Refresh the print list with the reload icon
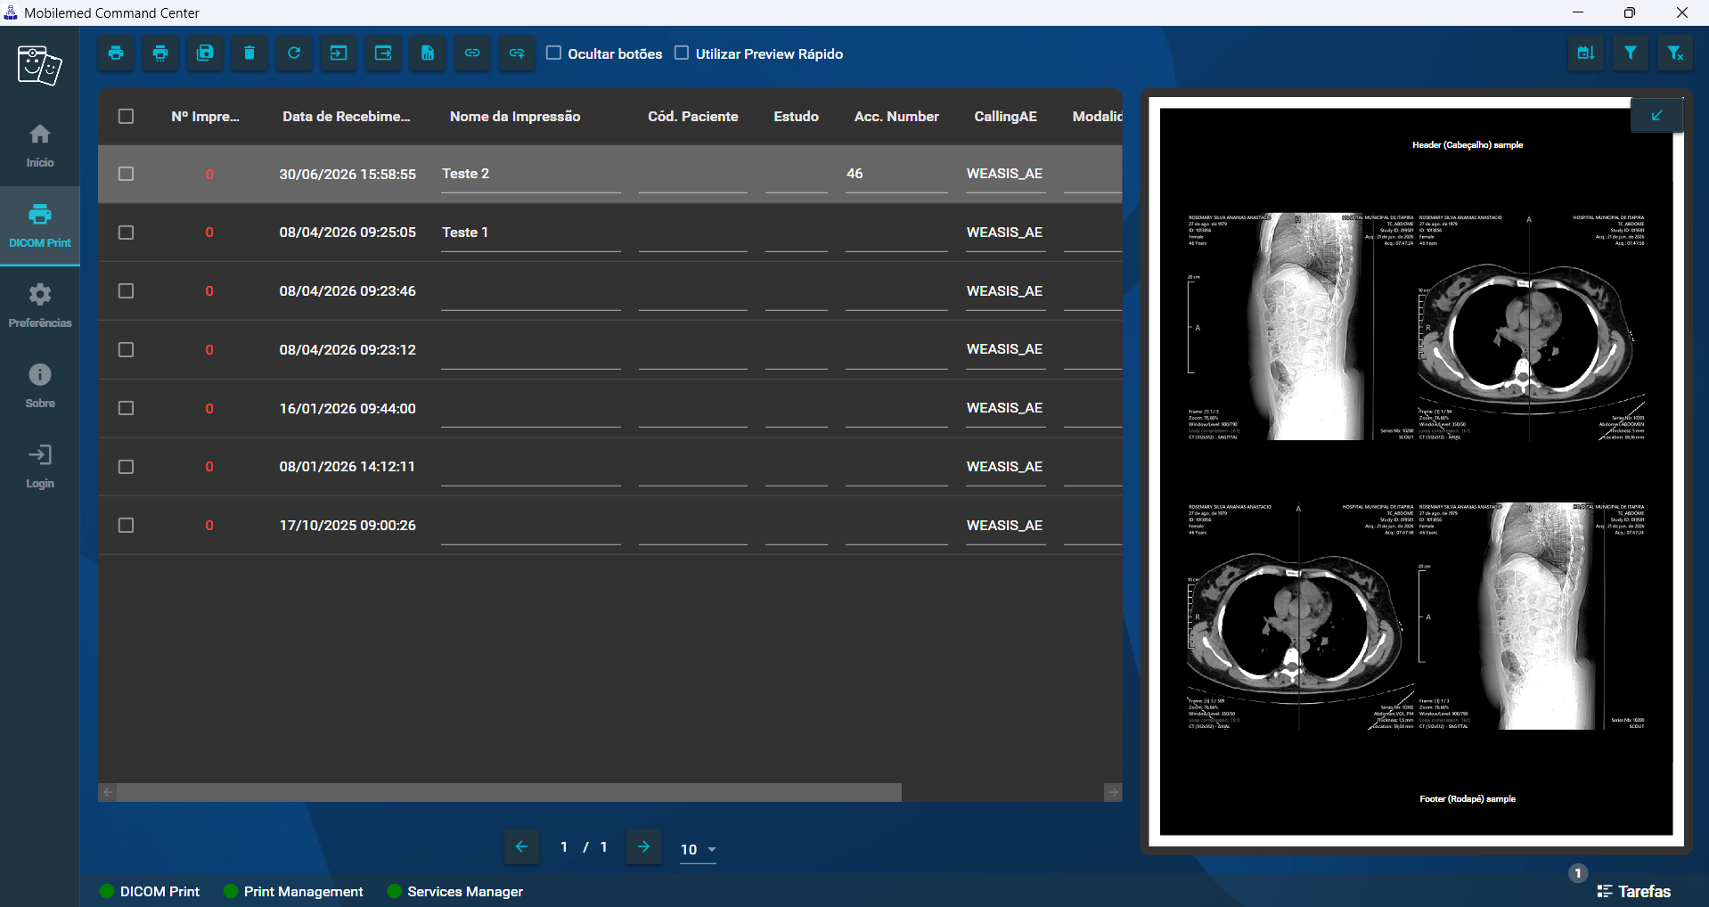The image size is (1709, 907). coord(294,53)
